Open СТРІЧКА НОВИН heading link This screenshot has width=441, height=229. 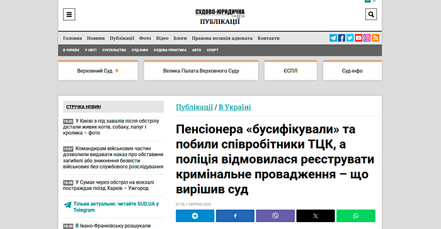pyautogui.click(x=83, y=107)
